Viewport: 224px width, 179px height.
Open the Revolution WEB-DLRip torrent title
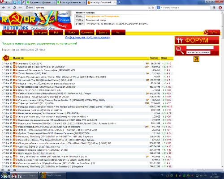tap(67, 124)
